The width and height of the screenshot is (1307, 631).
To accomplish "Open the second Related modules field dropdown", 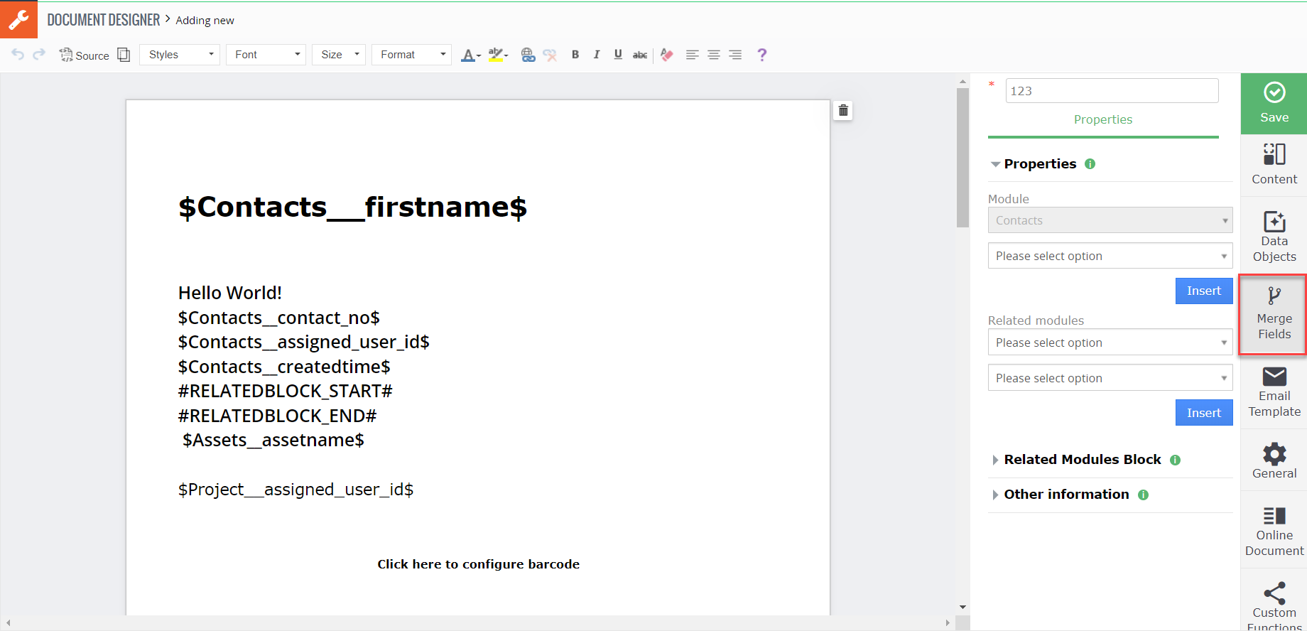I will pyautogui.click(x=1110, y=378).
